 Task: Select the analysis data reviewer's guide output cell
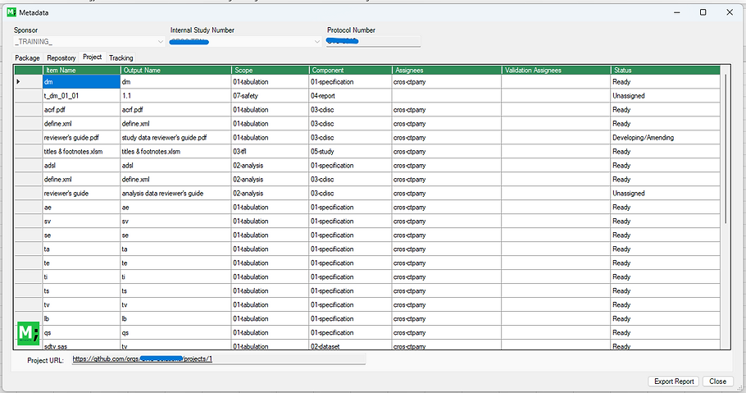tap(176, 194)
